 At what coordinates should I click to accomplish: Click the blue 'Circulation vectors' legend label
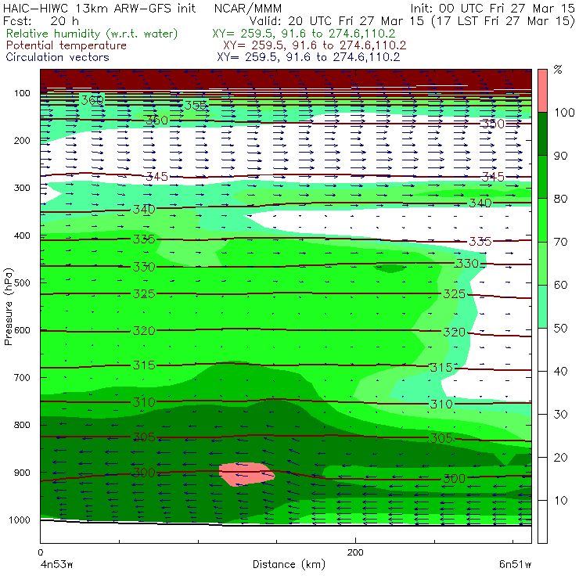click(57, 57)
